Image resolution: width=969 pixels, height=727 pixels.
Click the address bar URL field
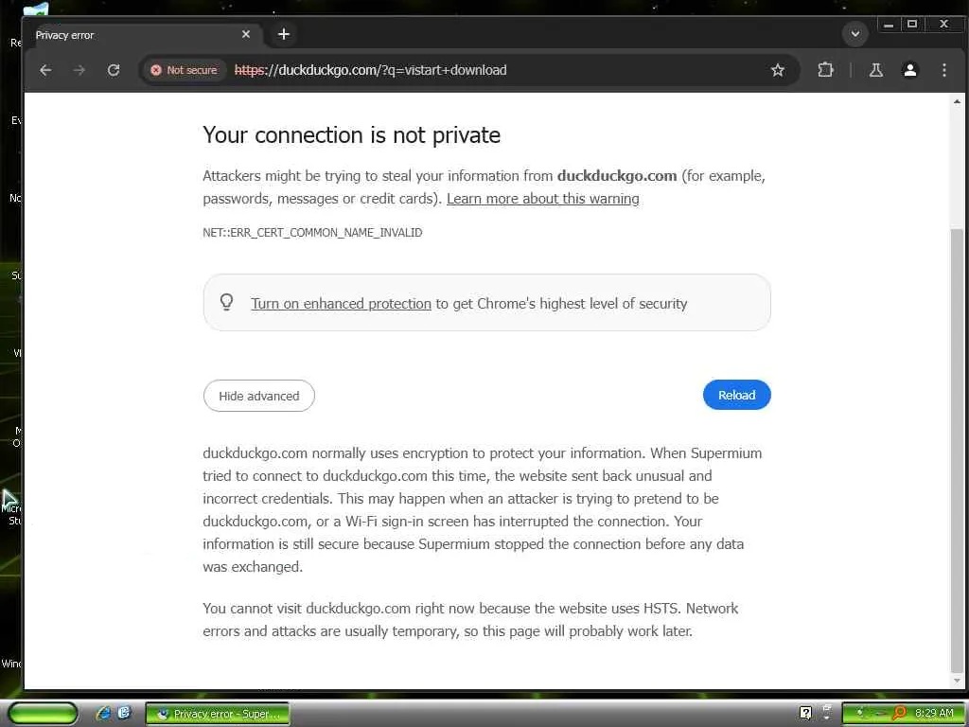click(492, 70)
